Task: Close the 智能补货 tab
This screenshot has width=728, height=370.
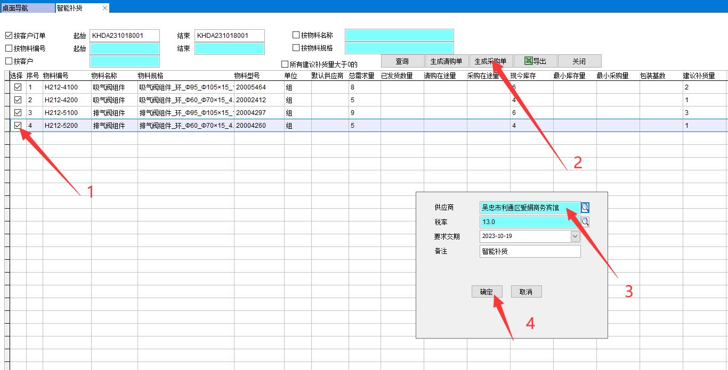Action: [105, 8]
